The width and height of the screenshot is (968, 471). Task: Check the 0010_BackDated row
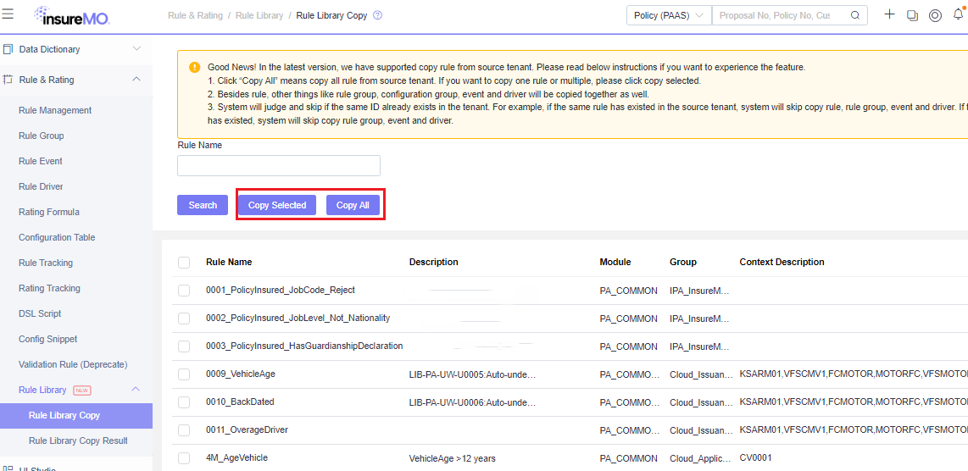coord(184,402)
